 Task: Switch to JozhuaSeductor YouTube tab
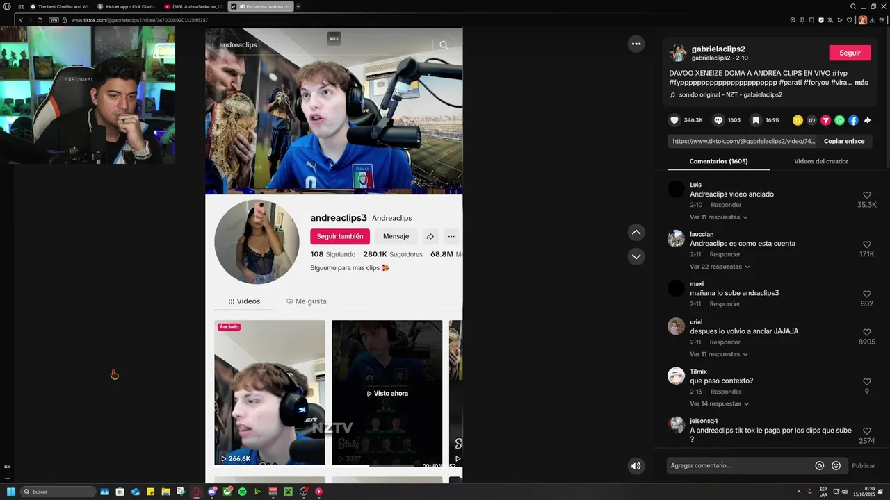click(x=193, y=6)
